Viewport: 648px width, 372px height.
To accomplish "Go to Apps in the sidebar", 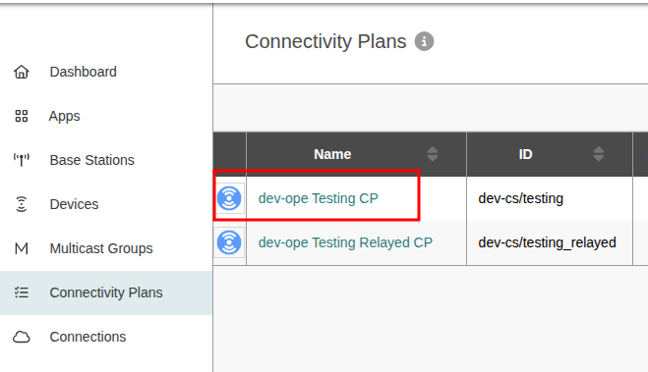I will point(106,116).
